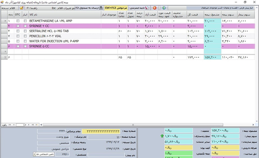Click the red circular toolbar icon

point(155,8)
